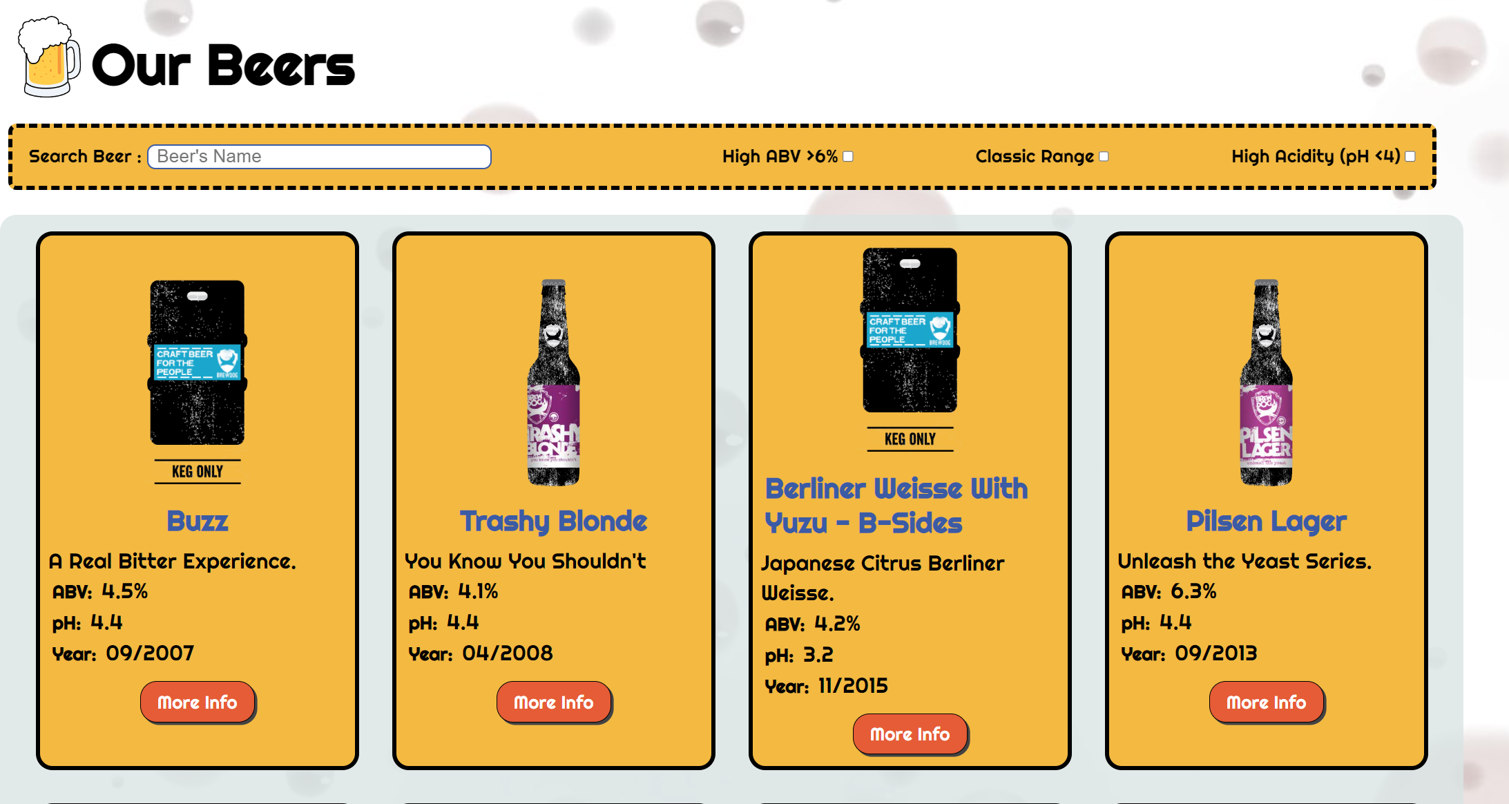Open More Info for Buzz
The width and height of the screenshot is (1509, 804).
point(198,702)
